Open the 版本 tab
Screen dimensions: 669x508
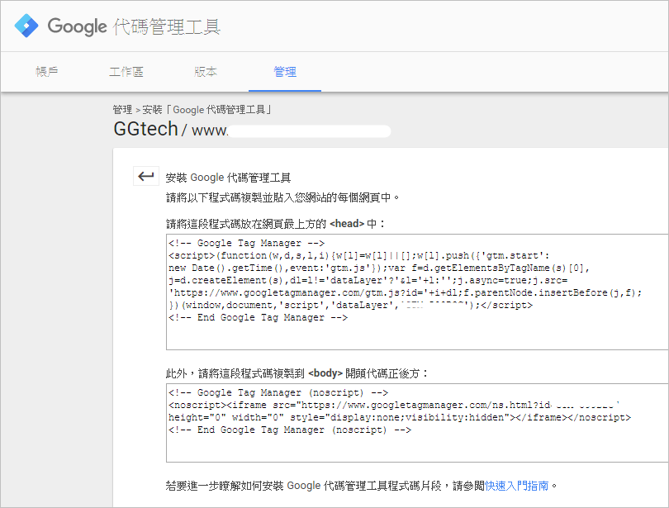[206, 72]
